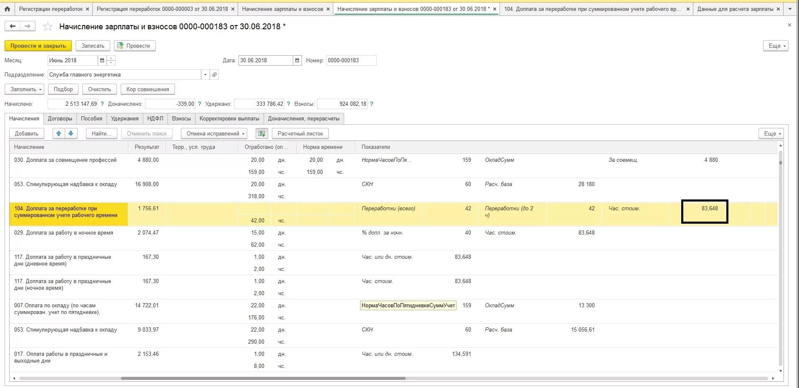Viewport: 799px width, 388px height.
Task: Click scroll-down arrow of vertical scrollbar
Action: (x=781, y=370)
